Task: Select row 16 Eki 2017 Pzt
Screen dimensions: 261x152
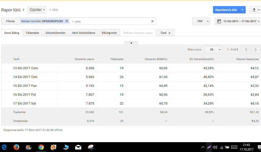Action: point(131,94)
